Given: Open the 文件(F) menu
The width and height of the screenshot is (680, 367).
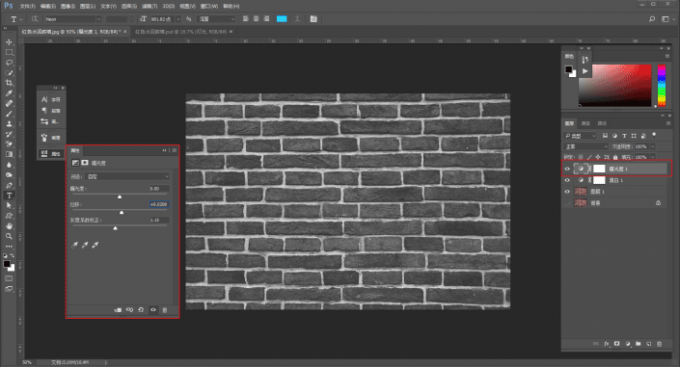Looking at the screenshot, I should coord(27,6).
